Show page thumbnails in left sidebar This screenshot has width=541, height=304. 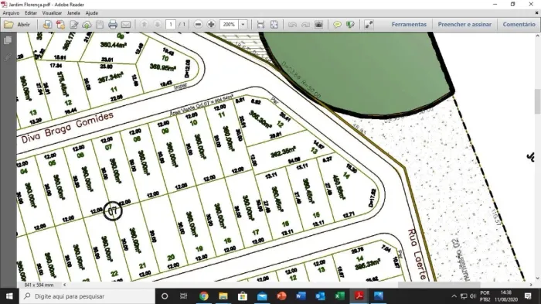(8, 40)
